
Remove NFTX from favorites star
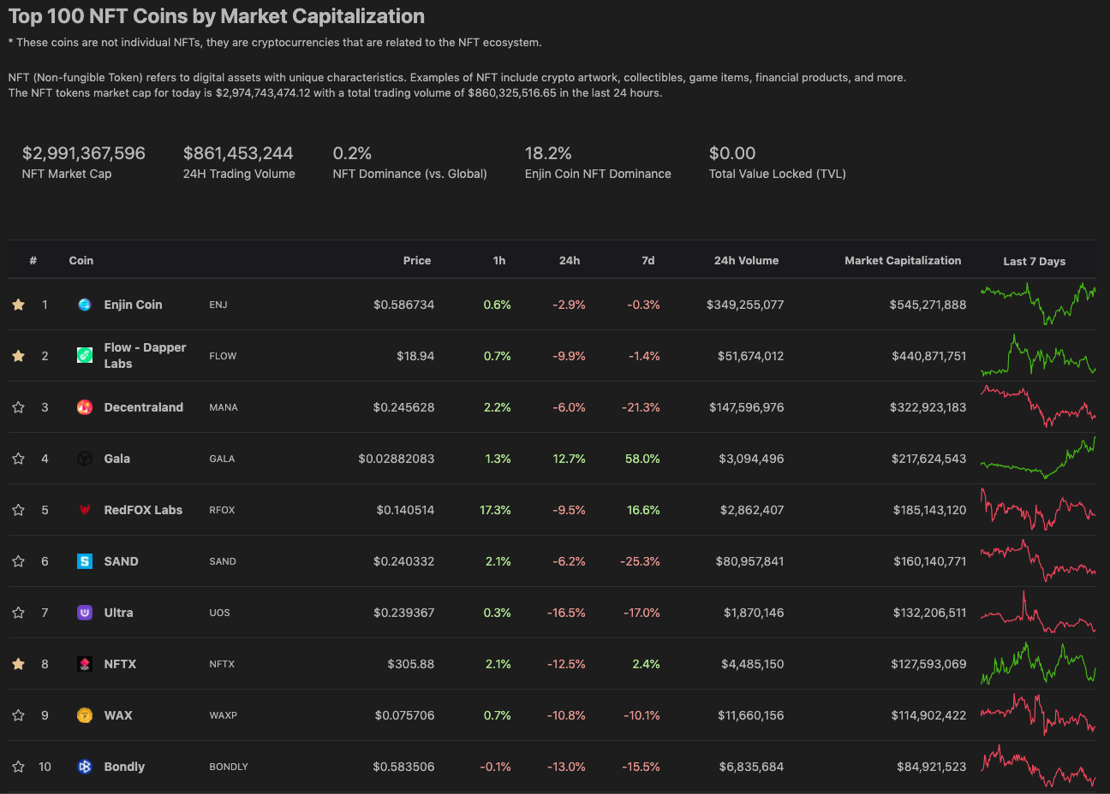18,664
